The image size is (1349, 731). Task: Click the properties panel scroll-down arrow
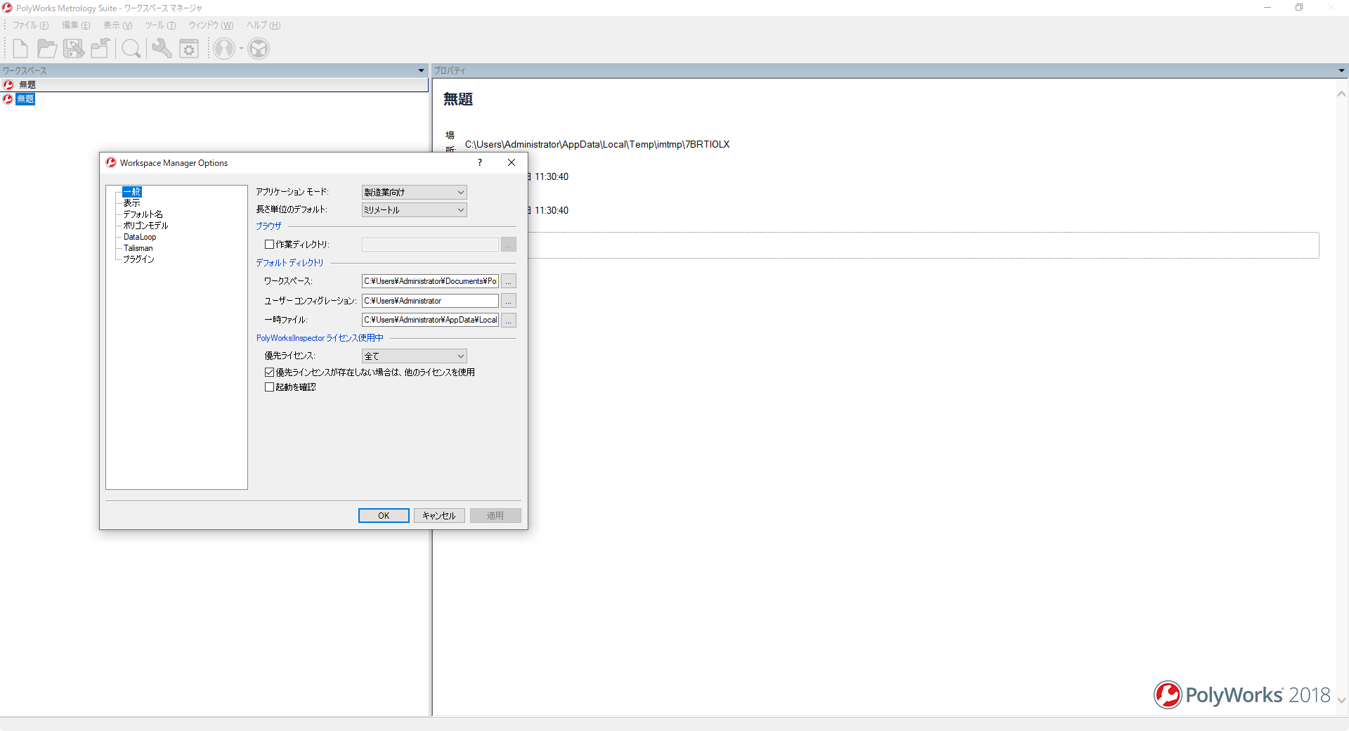(1341, 700)
